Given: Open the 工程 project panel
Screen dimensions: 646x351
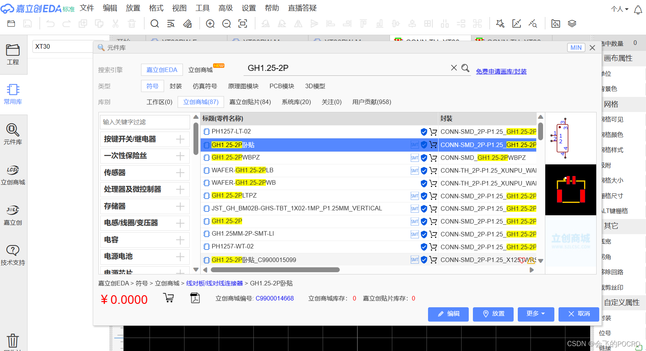Looking at the screenshot, I should coord(13,55).
